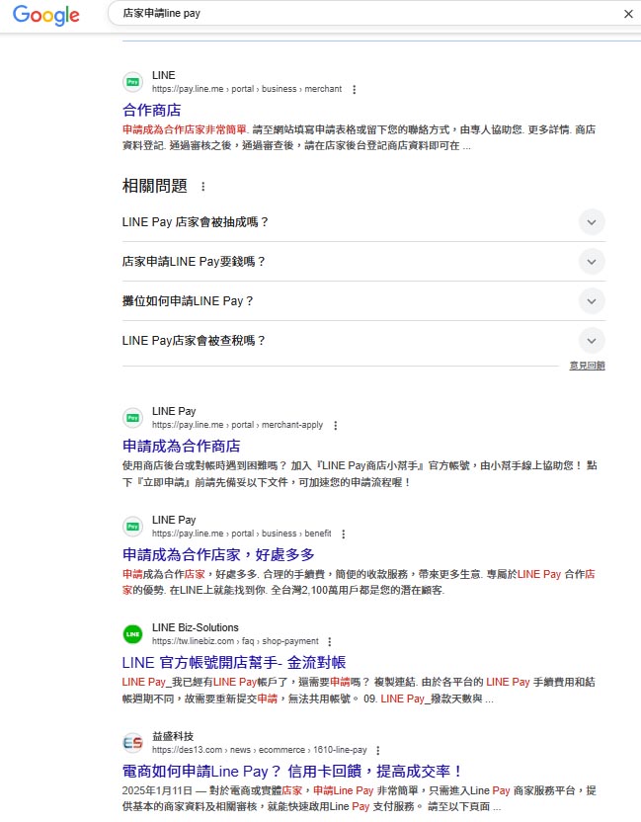This screenshot has height=822, width=641.
Task: Click the LINE Biz-Solutions green favicon
Action: pyautogui.click(x=132, y=634)
